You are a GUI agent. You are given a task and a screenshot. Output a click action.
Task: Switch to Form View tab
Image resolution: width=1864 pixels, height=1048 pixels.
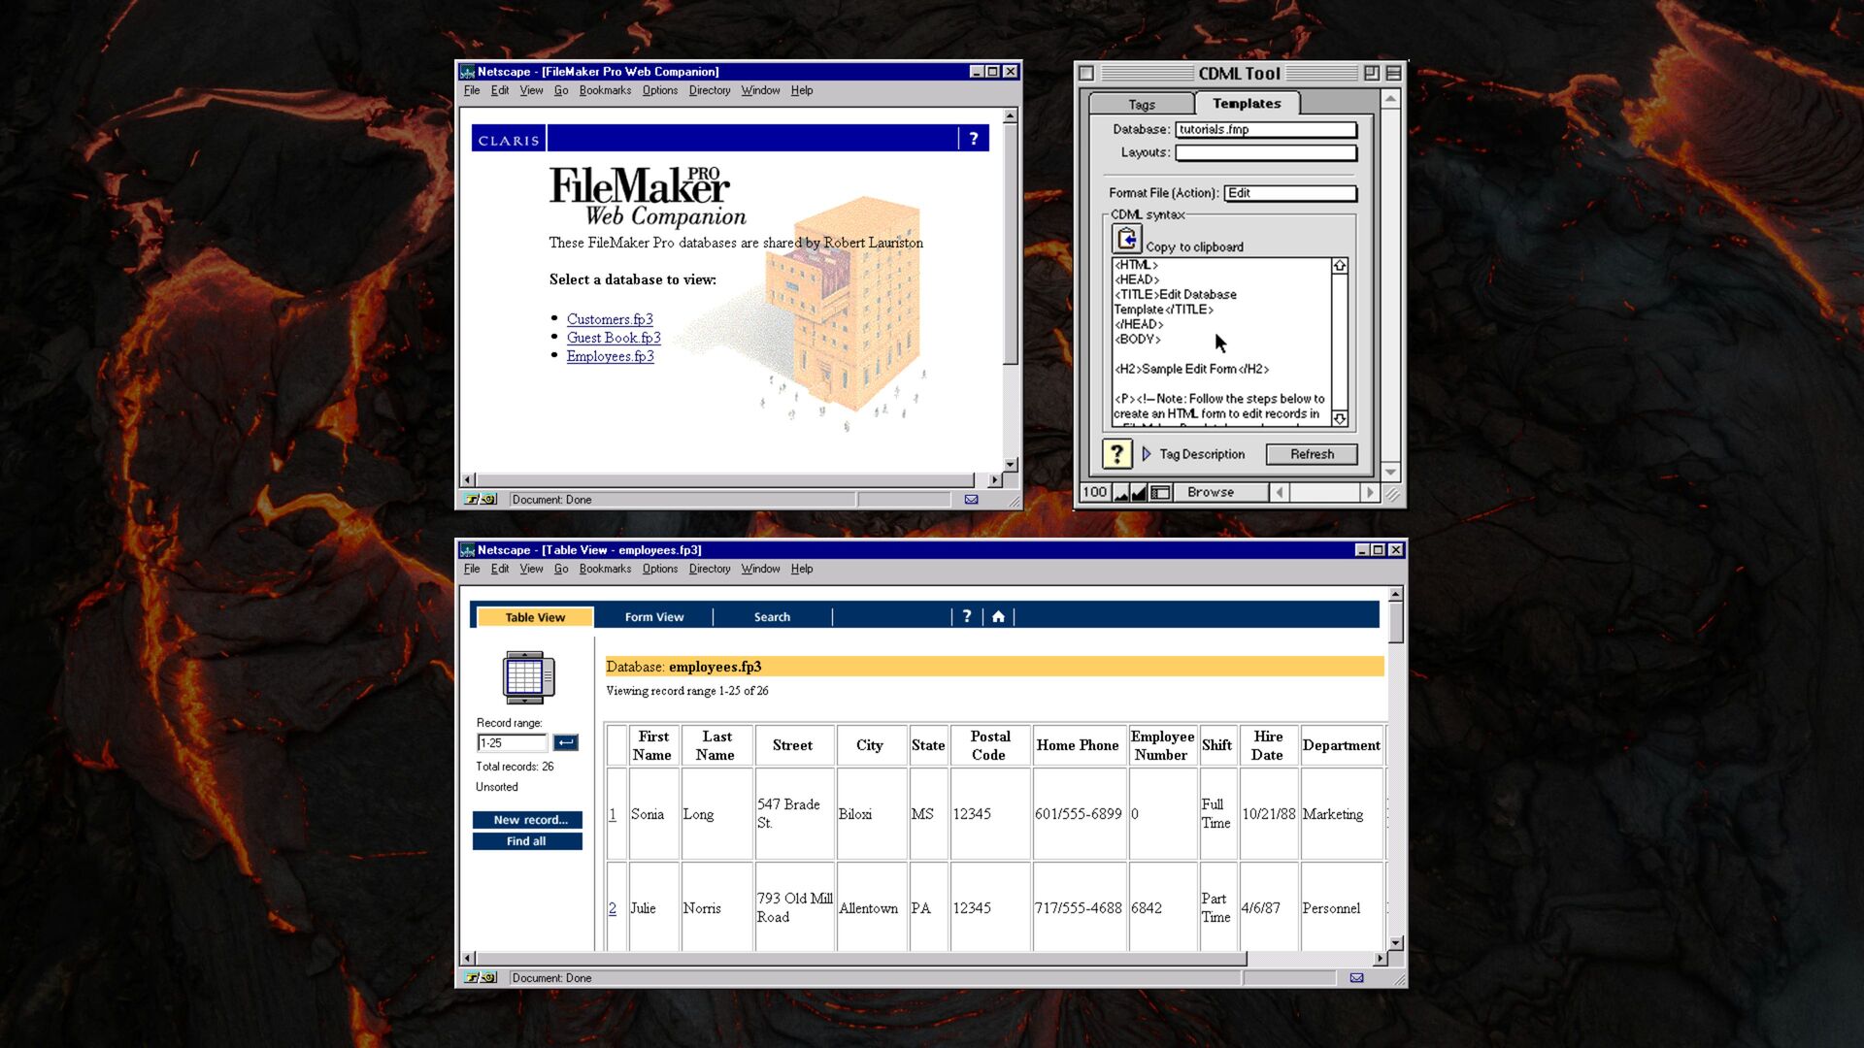pyautogui.click(x=654, y=617)
